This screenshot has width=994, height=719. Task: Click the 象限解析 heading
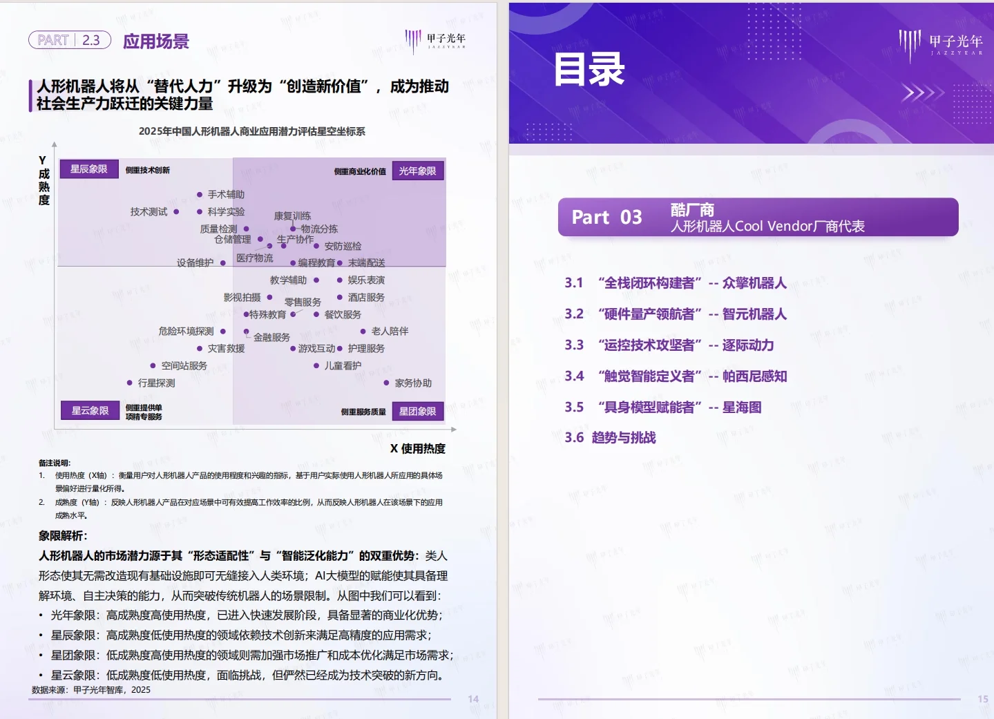click(63, 536)
